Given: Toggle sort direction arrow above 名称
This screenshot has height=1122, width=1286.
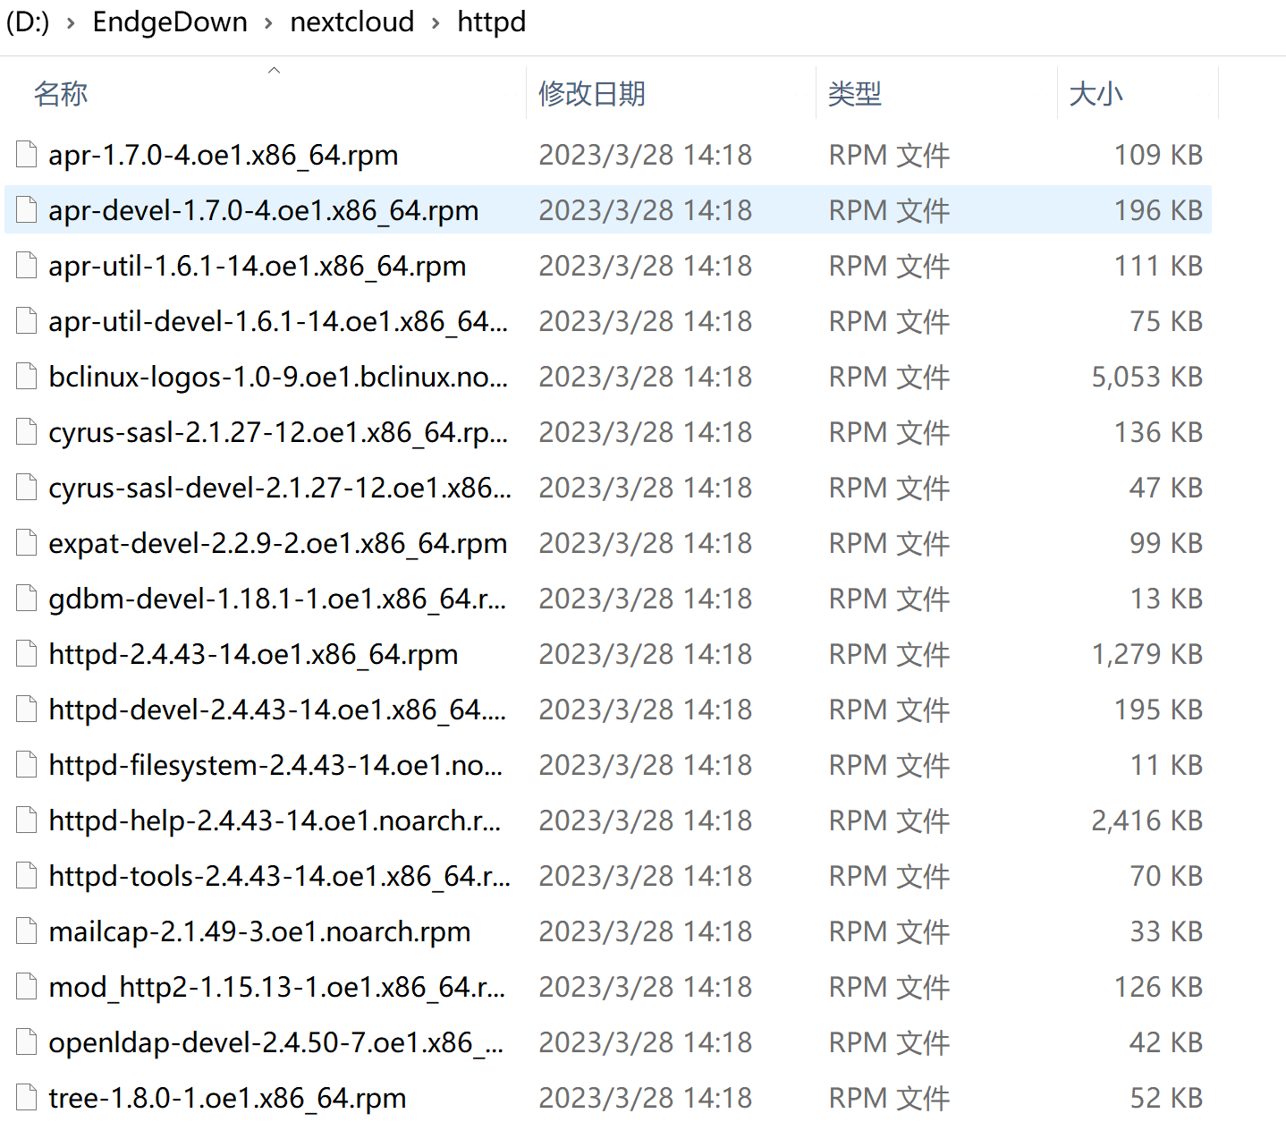Looking at the screenshot, I should coord(275,70).
